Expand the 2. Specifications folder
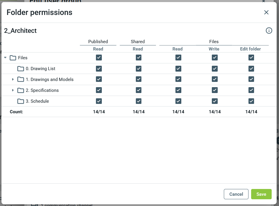 point(13,90)
